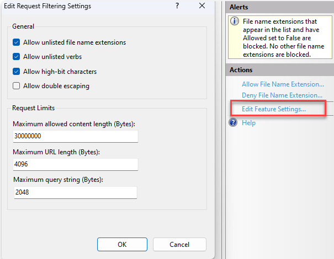
Task: Open Allow File Name Extension action
Action: pyautogui.click(x=283, y=84)
